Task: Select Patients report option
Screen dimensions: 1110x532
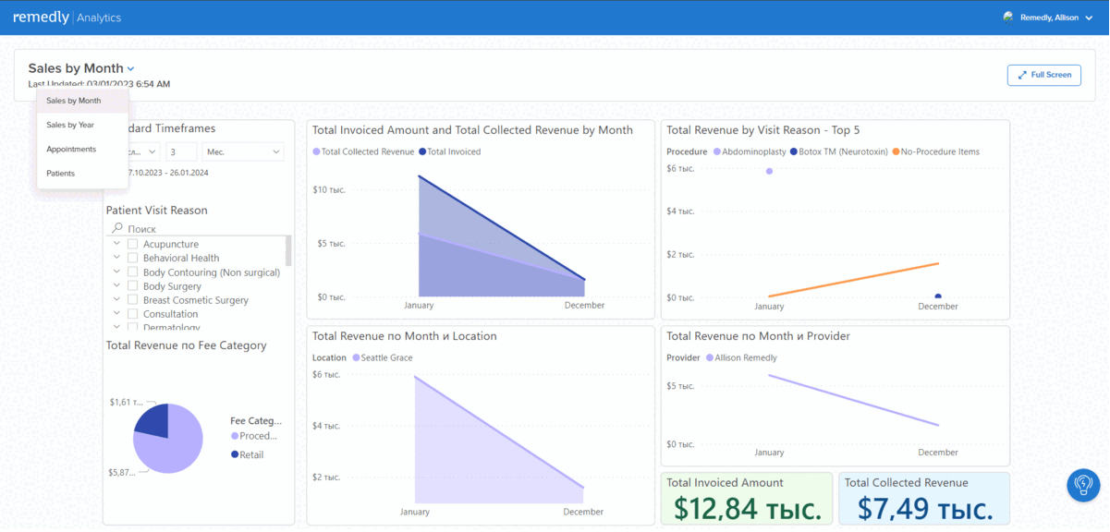Action: coord(61,173)
